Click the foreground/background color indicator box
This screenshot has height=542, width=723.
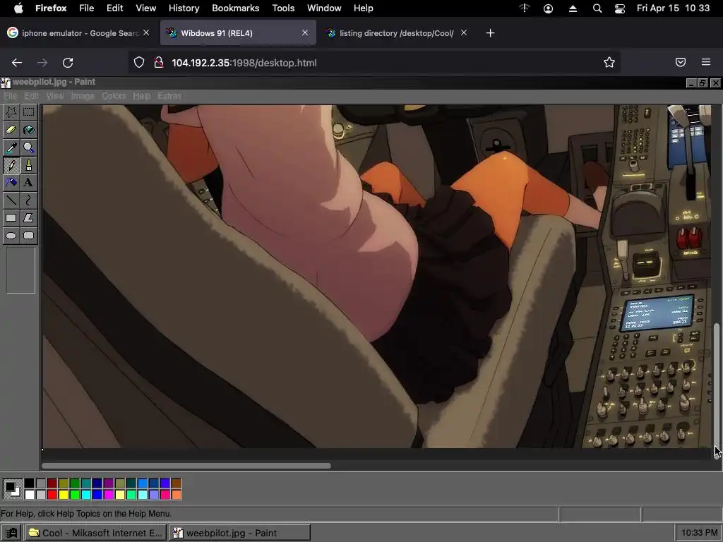coord(13,489)
